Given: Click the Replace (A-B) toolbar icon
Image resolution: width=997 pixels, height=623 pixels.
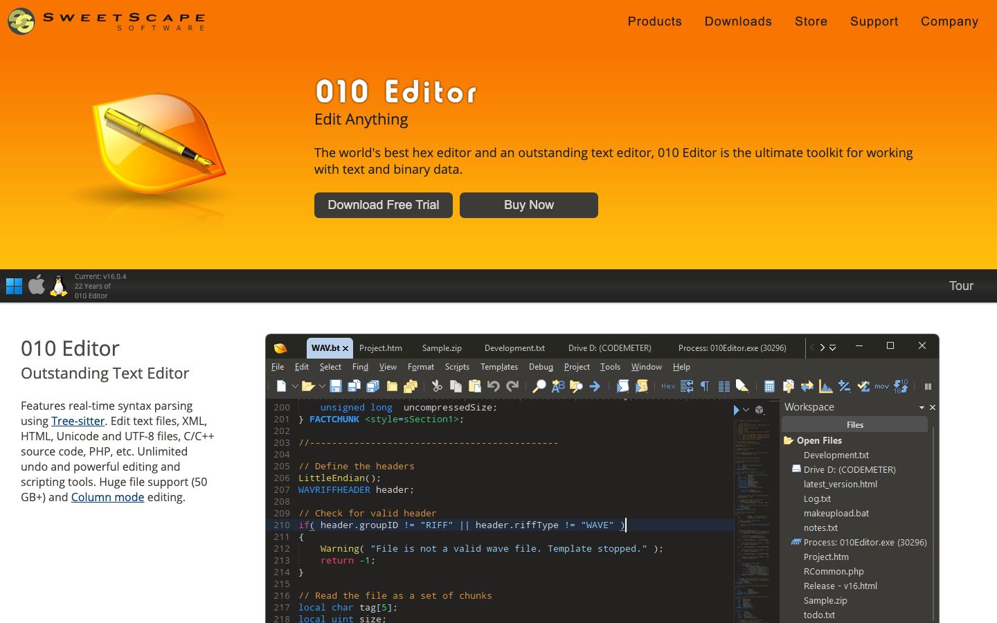Looking at the screenshot, I should pyautogui.click(x=557, y=386).
